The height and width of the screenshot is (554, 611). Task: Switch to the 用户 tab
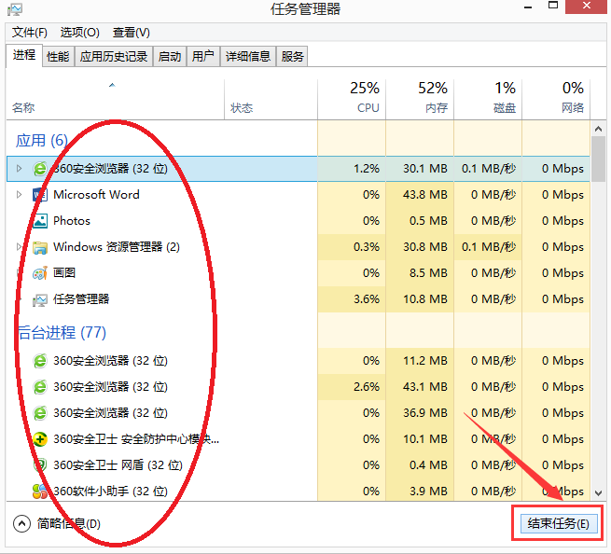coord(203,57)
